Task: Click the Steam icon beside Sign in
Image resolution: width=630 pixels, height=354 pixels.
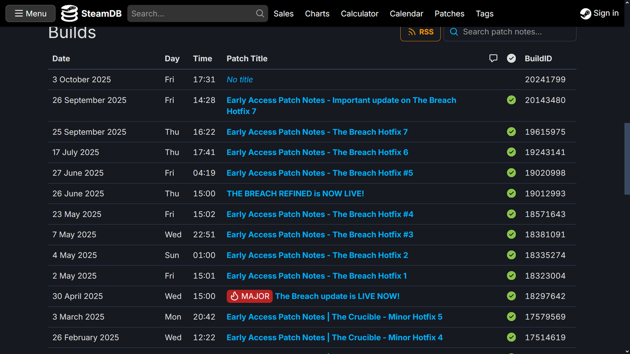Action: [586, 14]
